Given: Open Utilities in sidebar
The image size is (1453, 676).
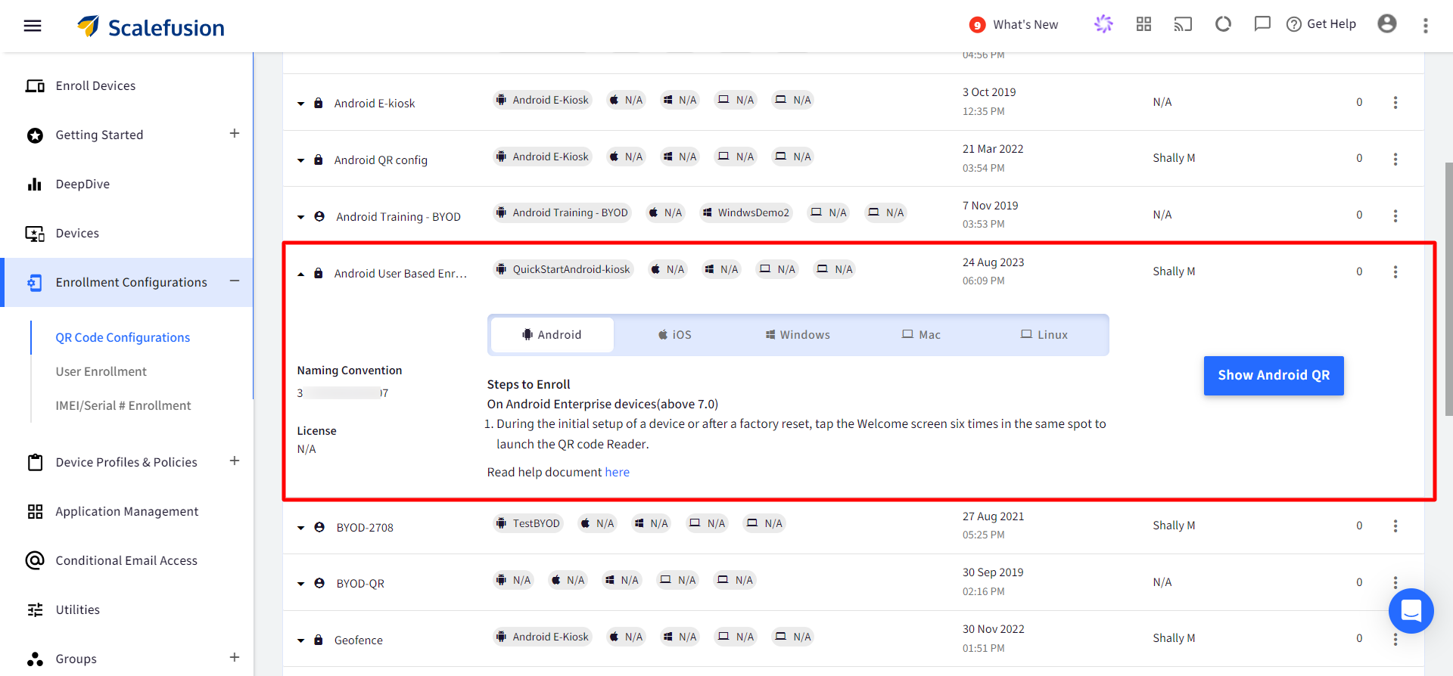Looking at the screenshot, I should click(x=78, y=609).
